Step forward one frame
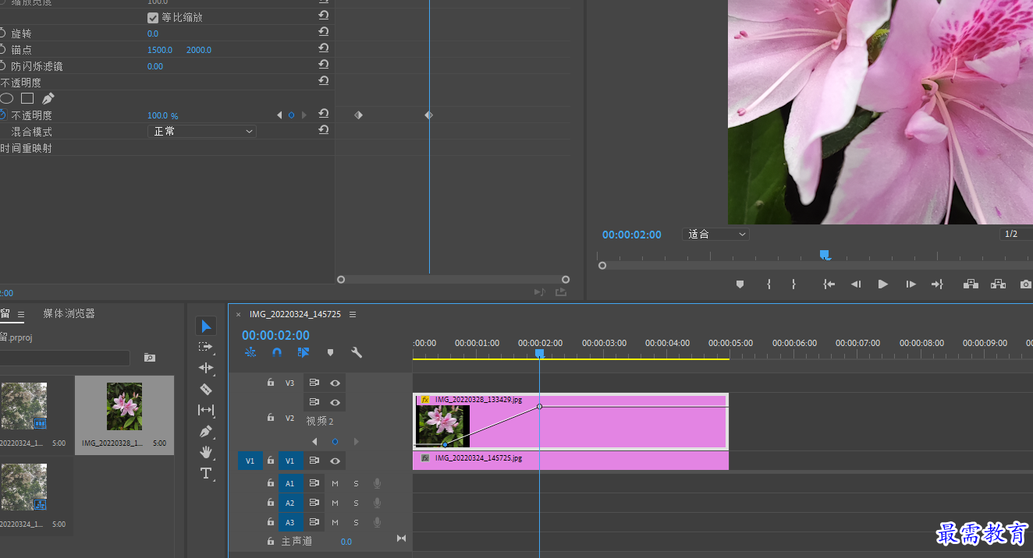The image size is (1033, 558). 911,284
